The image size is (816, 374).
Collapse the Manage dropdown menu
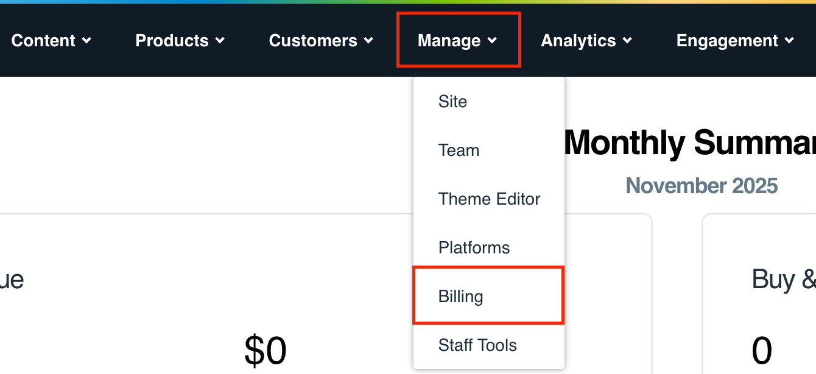tap(458, 40)
